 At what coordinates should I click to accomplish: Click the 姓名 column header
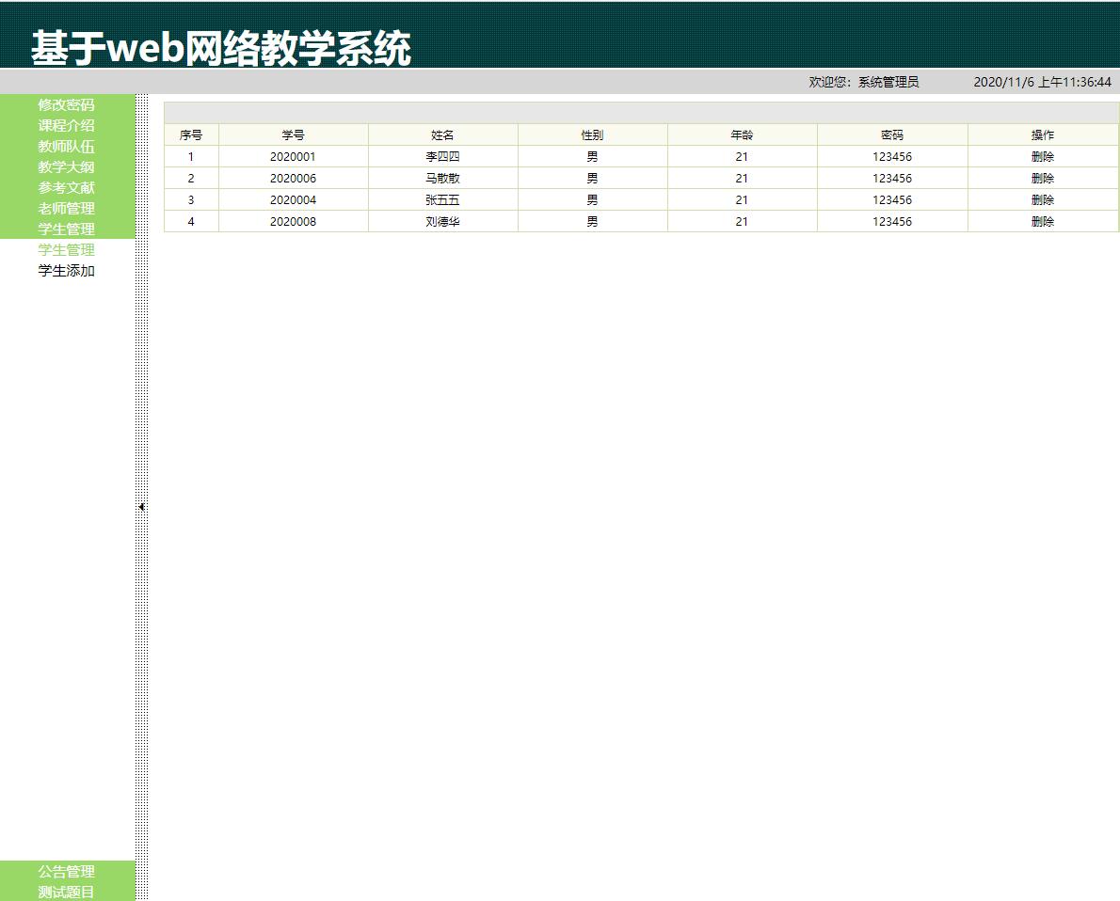pos(443,134)
